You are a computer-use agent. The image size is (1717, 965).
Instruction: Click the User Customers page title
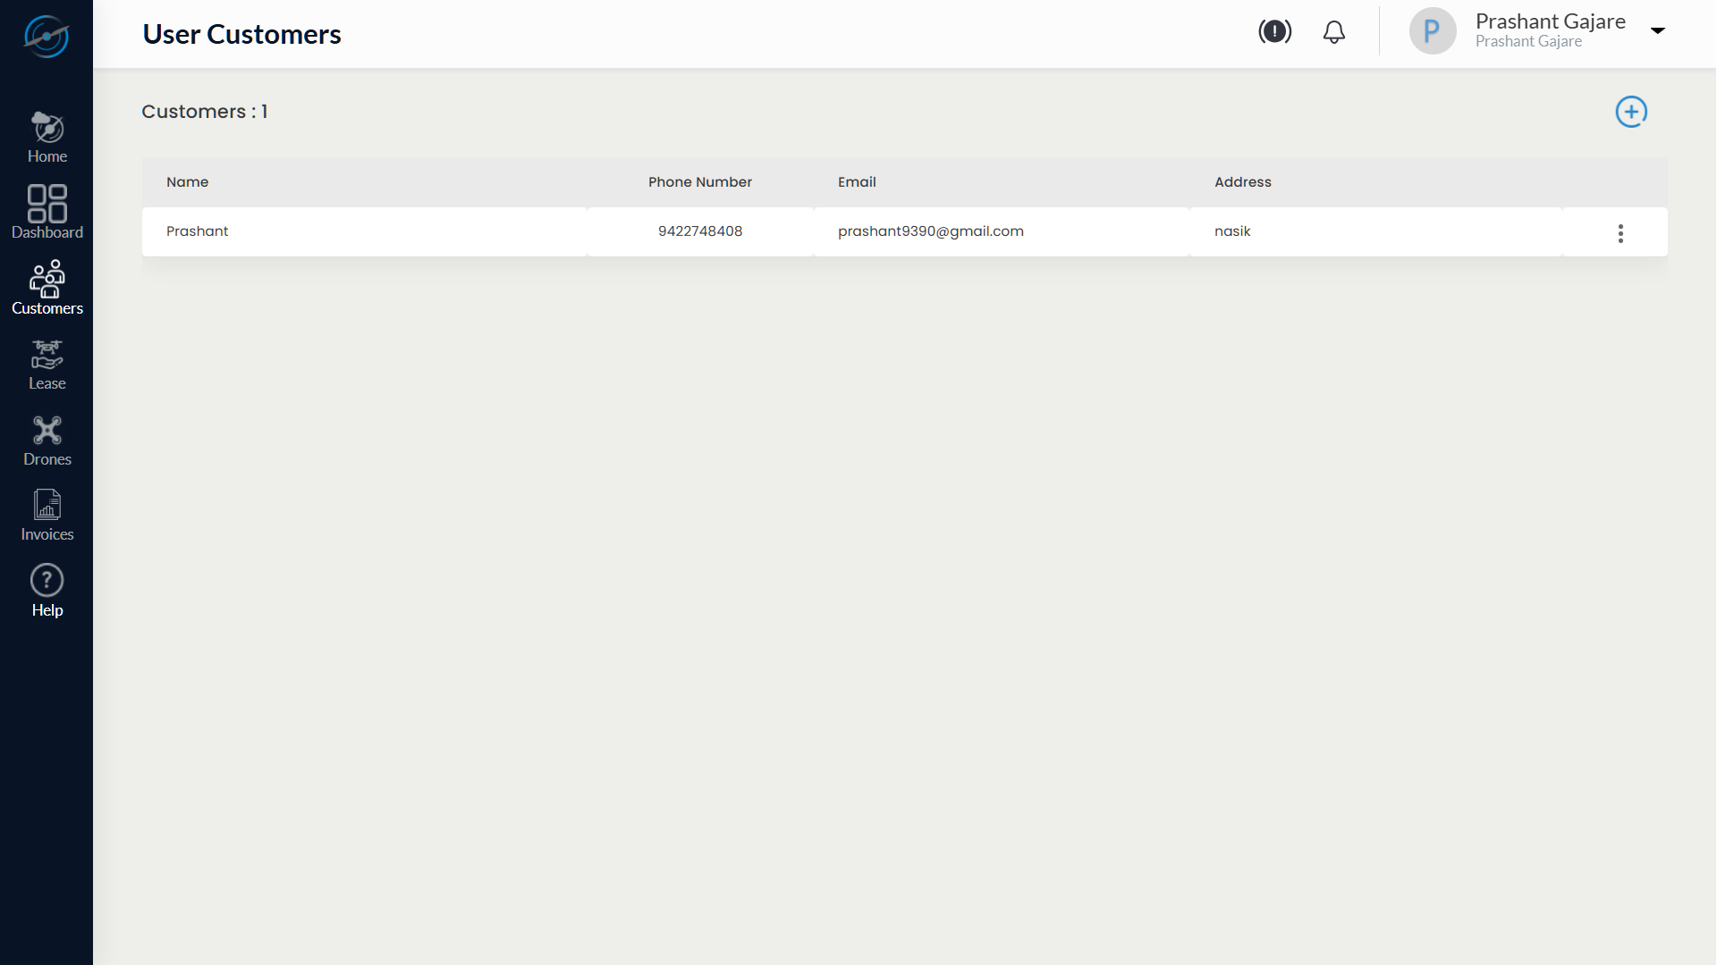point(241,34)
